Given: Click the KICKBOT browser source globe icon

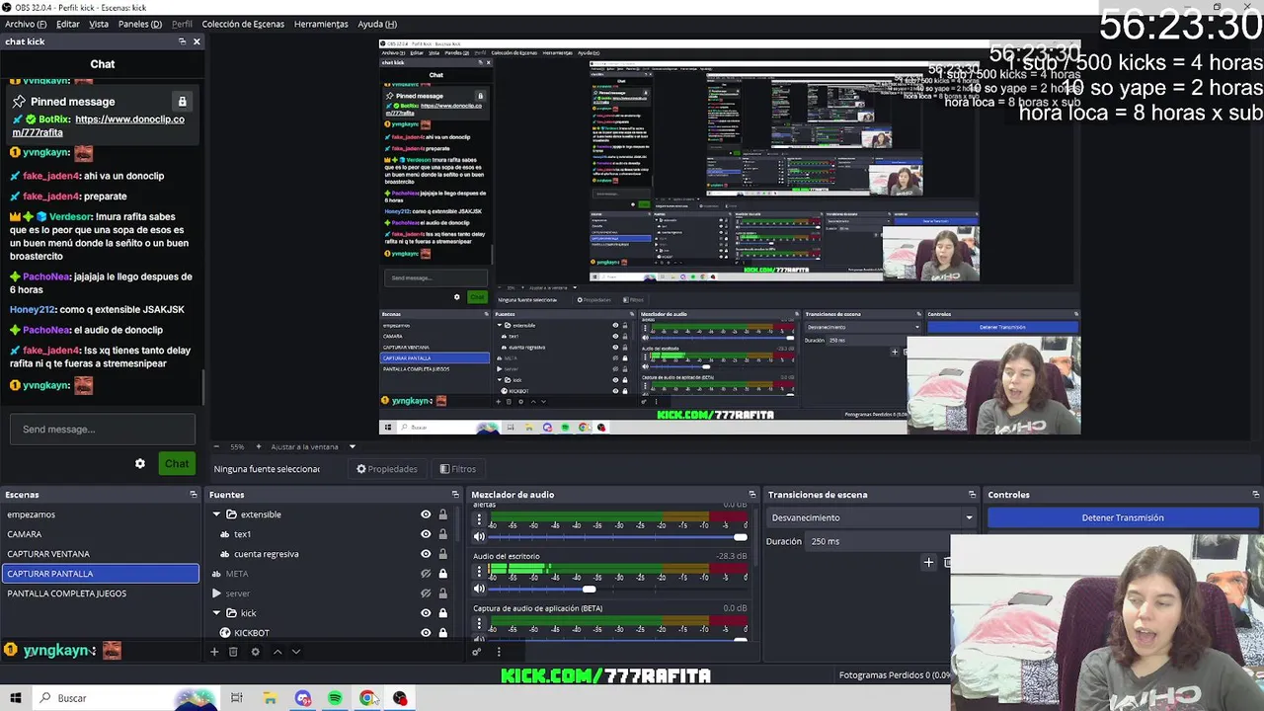Looking at the screenshot, I should [x=225, y=633].
